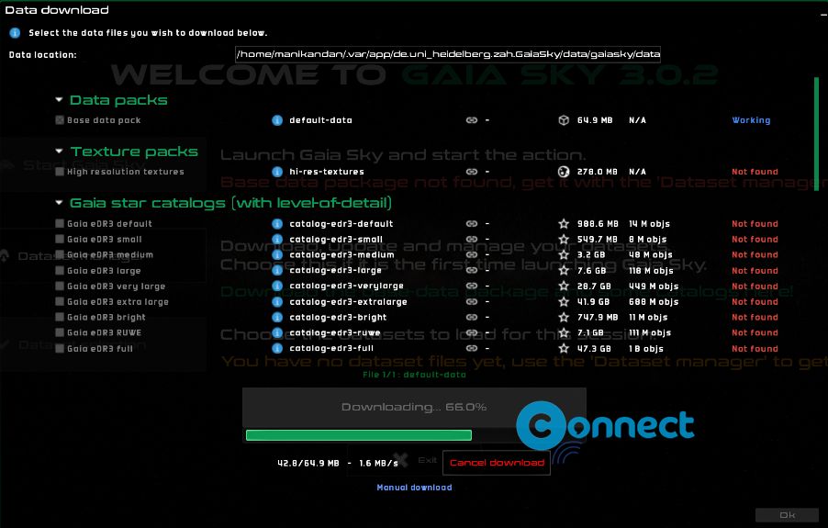The width and height of the screenshot is (828, 528).
Task: Open link icon of hi-res-textures row
Action: pos(472,172)
